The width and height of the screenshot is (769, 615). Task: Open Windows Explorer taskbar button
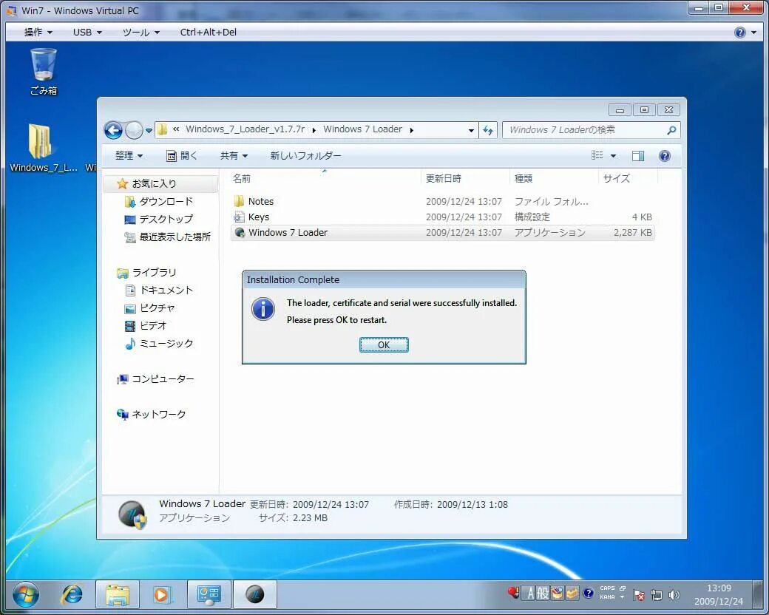coord(118,594)
